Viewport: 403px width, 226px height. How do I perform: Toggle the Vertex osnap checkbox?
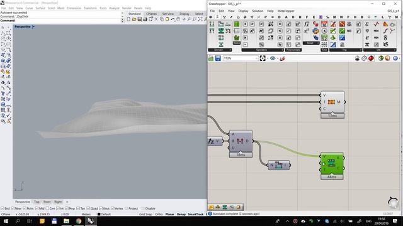click(112, 208)
